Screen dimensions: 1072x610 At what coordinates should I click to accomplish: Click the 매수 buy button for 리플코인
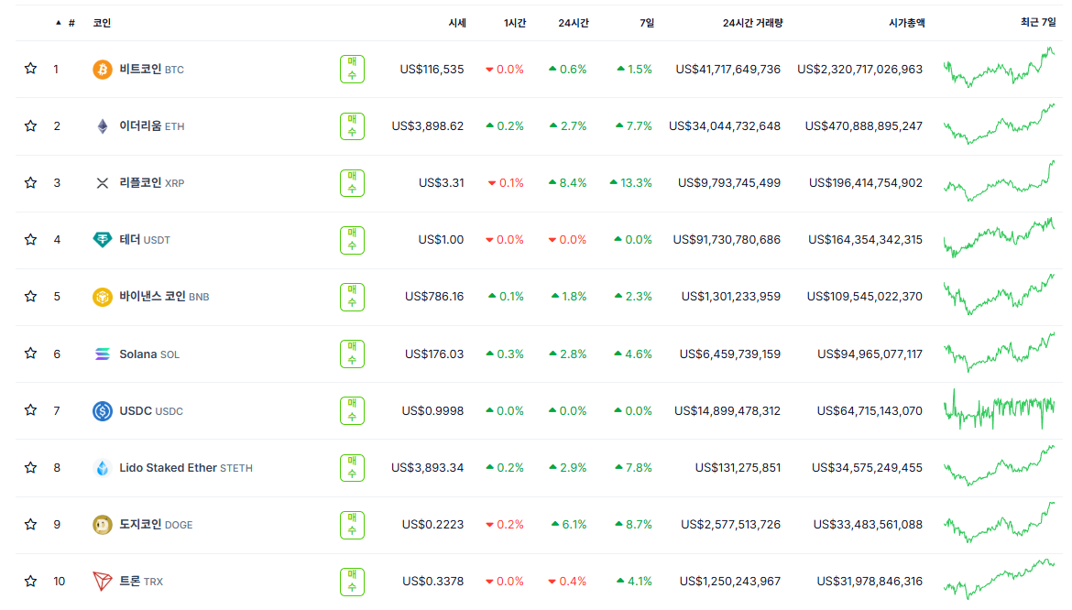coord(352,183)
